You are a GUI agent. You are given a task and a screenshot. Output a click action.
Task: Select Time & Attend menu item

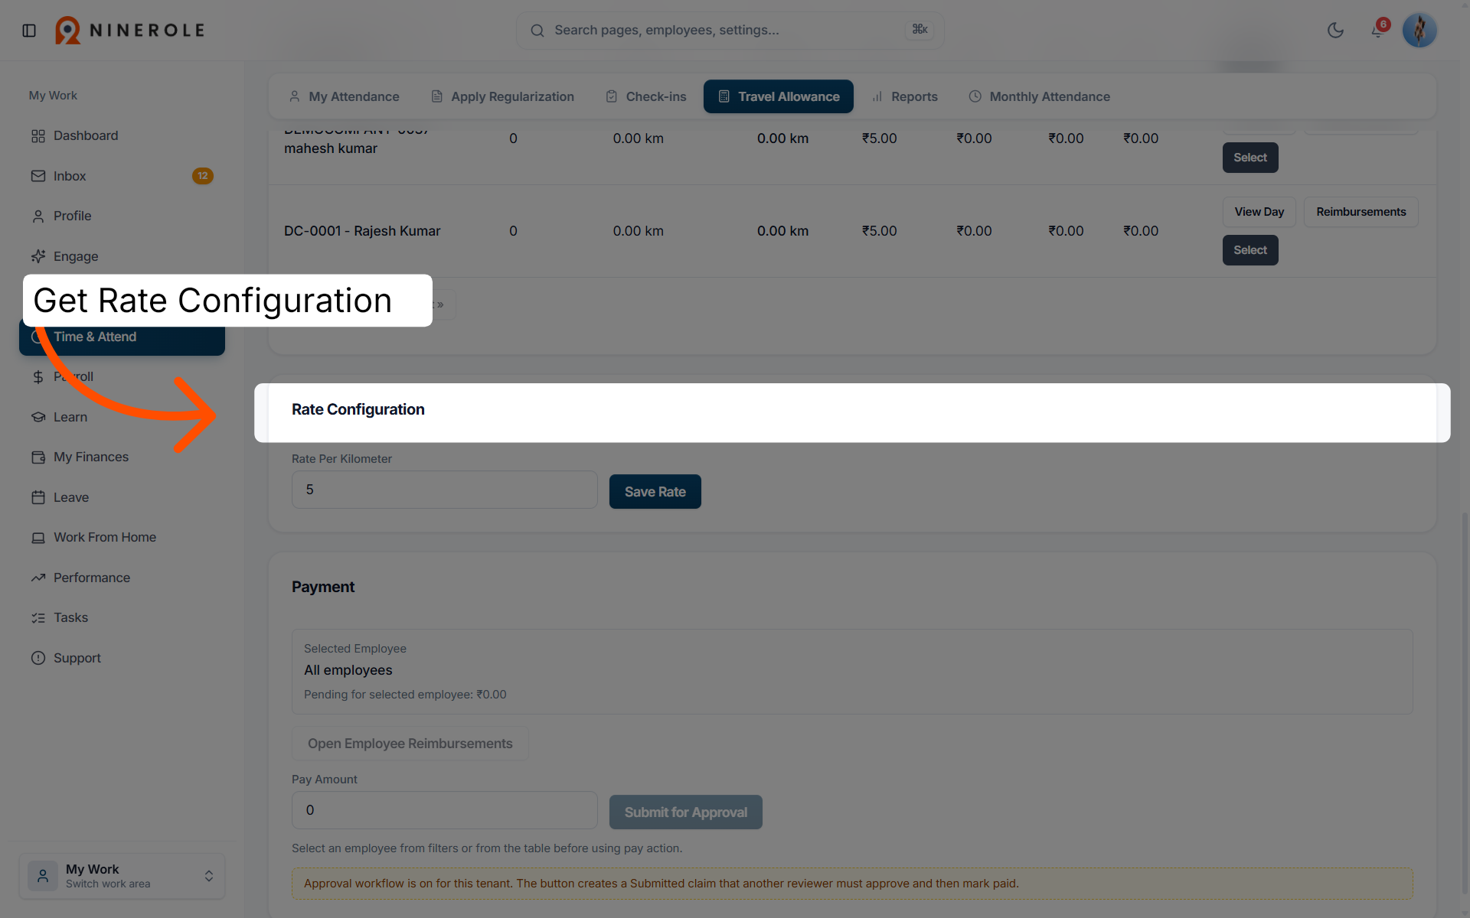tap(122, 337)
